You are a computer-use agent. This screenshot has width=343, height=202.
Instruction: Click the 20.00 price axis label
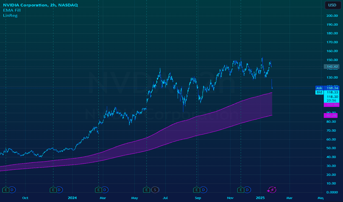331,175
